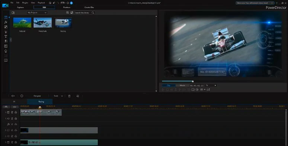The width and height of the screenshot is (288, 146).
Task: Click the save project icon in the top toolbar
Action: click(50, 3)
